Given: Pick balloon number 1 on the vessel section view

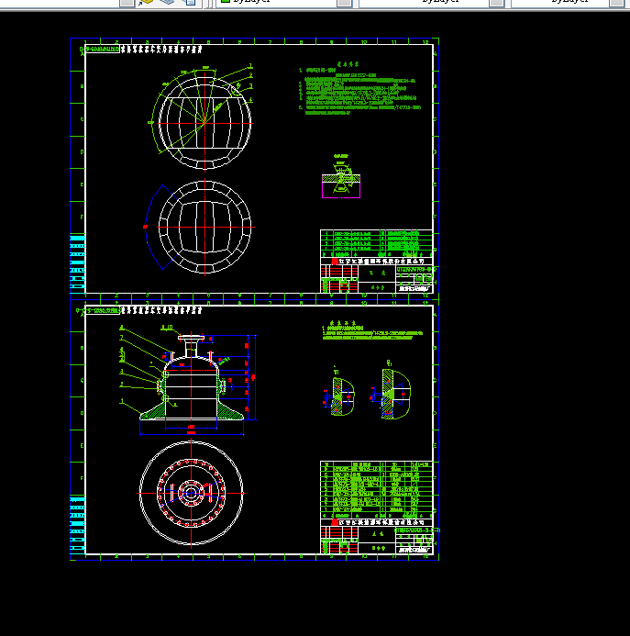Looking at the screenshot, I should [x=122, y=401].
